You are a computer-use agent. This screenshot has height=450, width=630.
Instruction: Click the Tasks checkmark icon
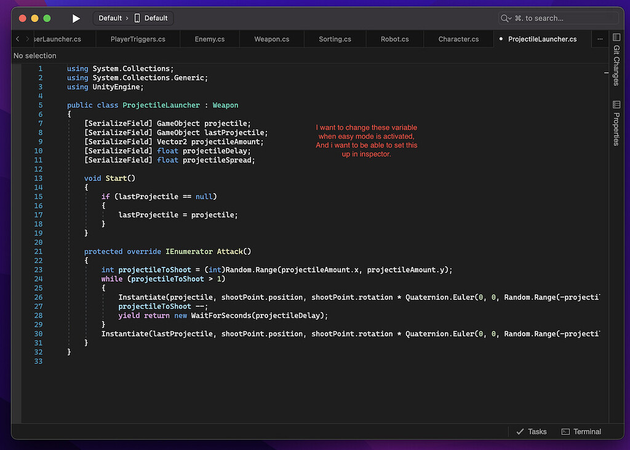[x=521, y=432]
